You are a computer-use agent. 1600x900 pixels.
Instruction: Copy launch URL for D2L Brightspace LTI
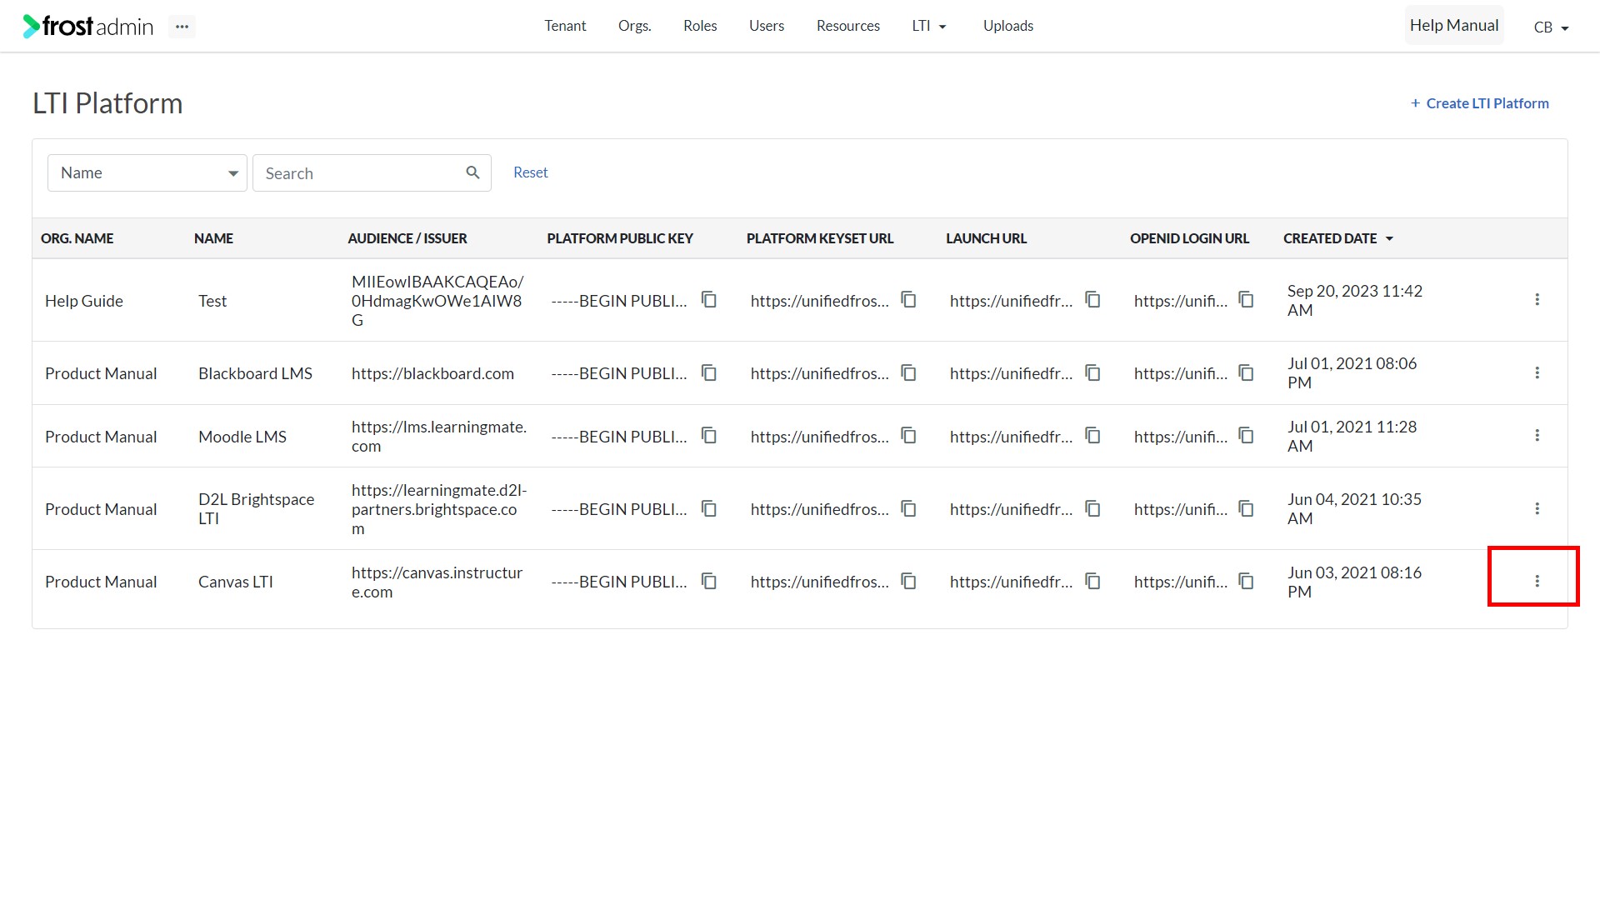[x=1093, y=509]
